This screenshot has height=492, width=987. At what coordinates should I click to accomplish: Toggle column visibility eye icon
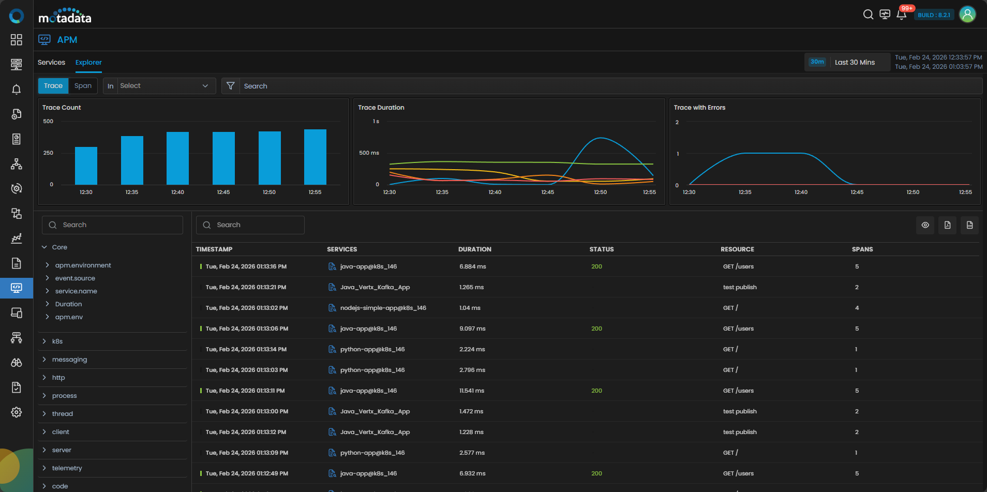point(925,225)
